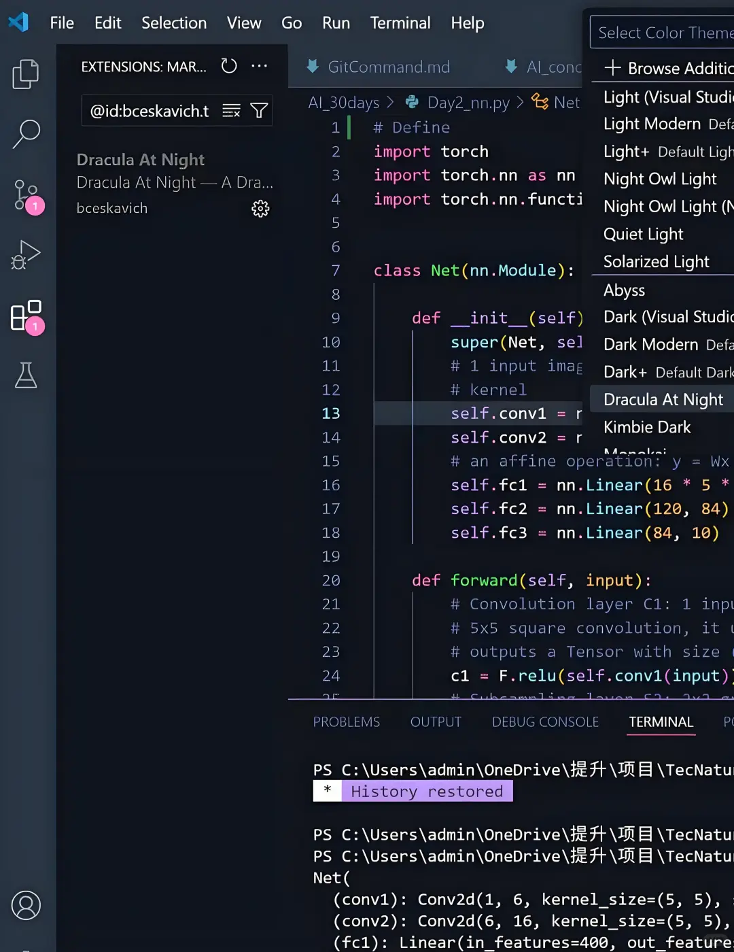This screenshot has height=952, width=734.
Task: Select Browse Additional Color Themes option
Action: pyautogui.click(x=663, y=68)
